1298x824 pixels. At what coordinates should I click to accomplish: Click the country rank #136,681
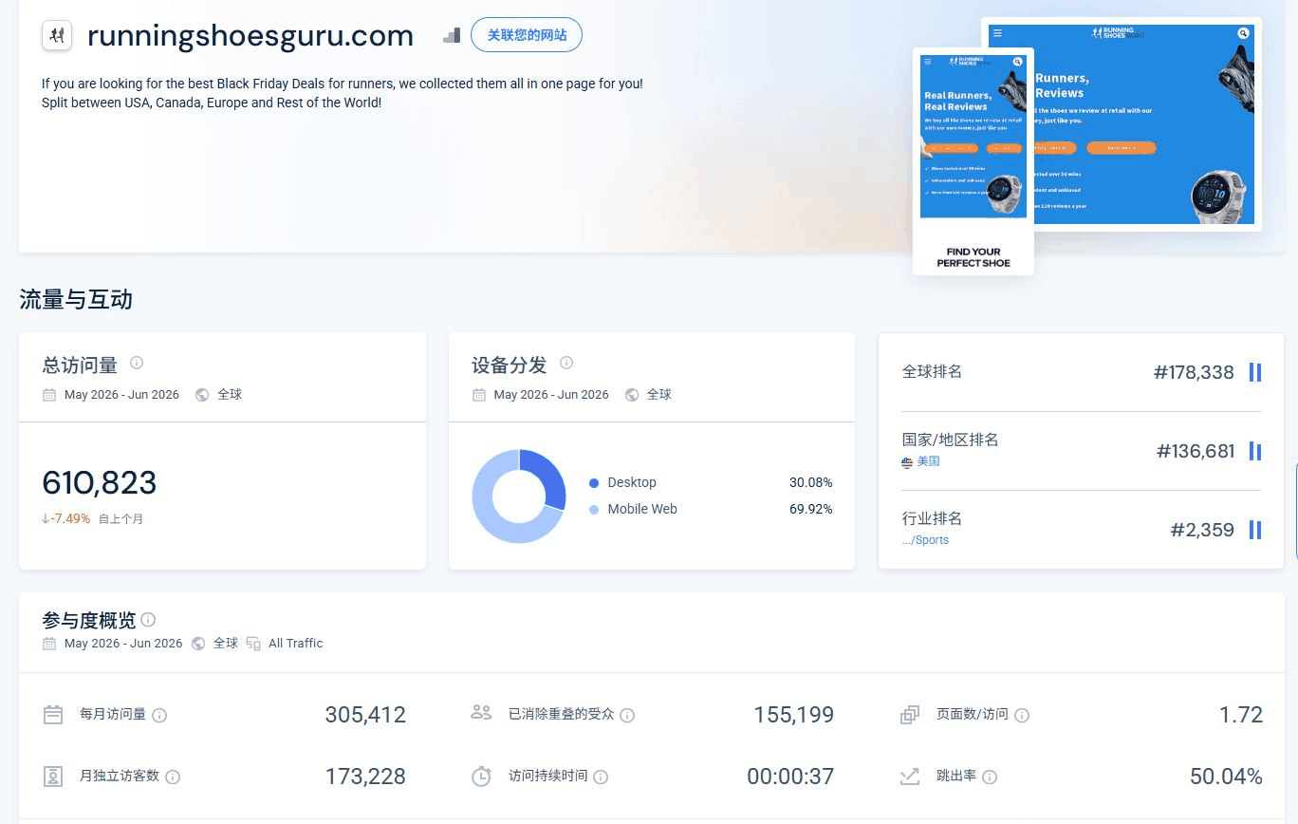[1196, 451]
